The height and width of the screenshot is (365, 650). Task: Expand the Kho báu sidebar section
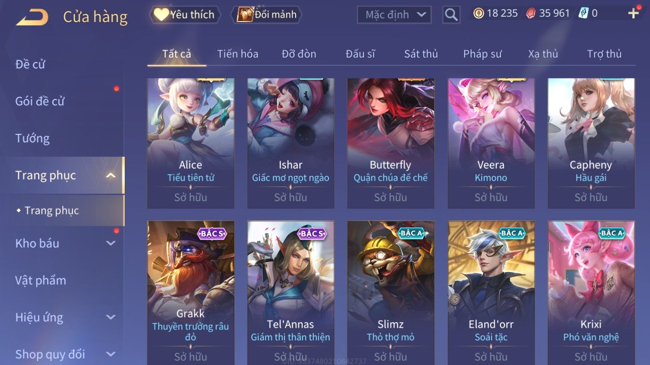[x=110, y=243]
